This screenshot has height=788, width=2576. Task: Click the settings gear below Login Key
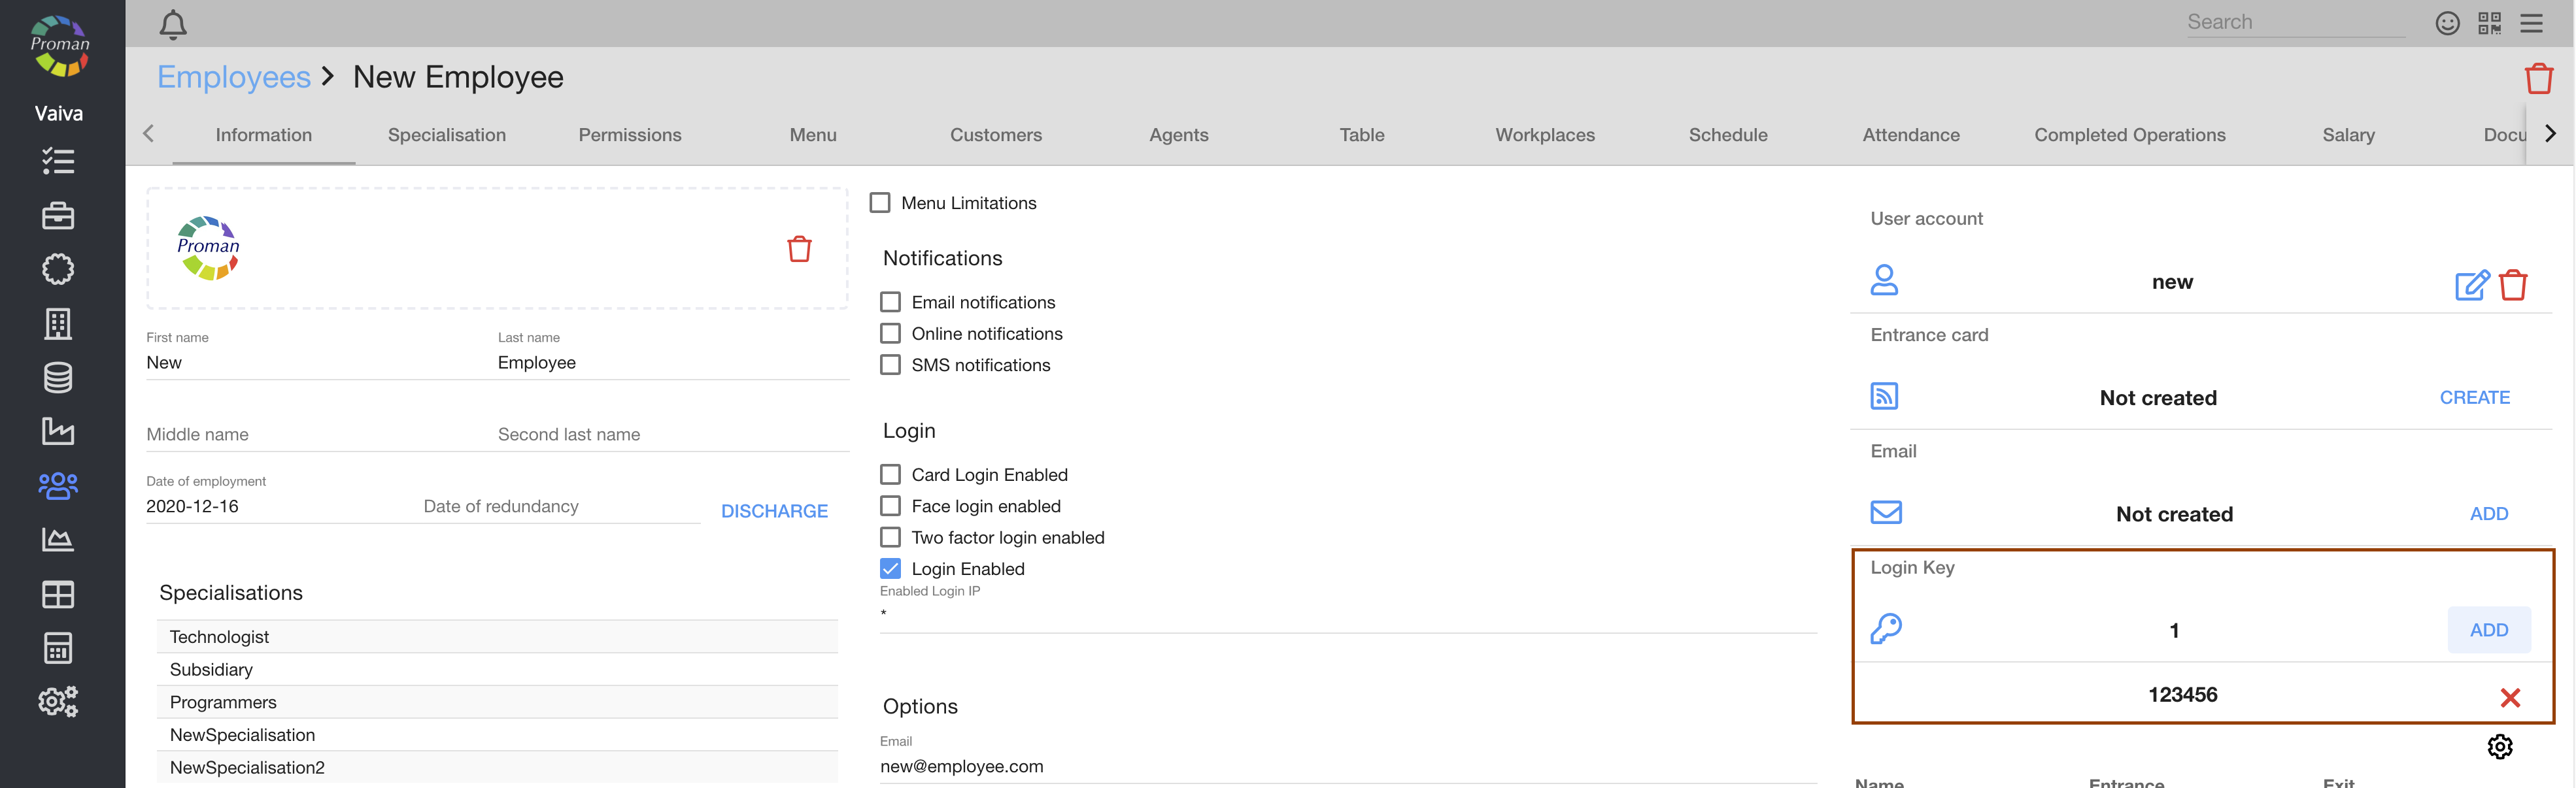(x=2499, y=746)
